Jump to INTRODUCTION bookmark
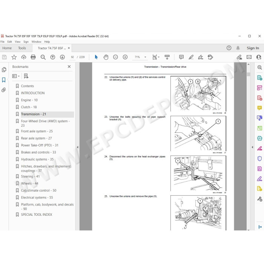 (33, 93)
